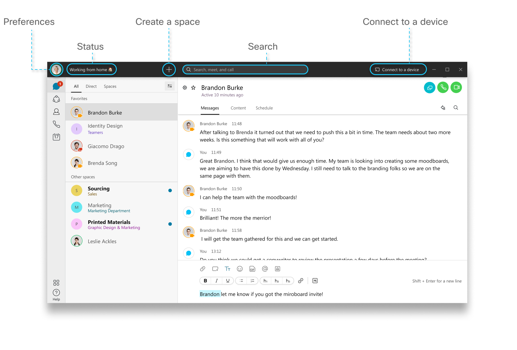Open the Contacts icon in the sidebar
Image resolution: width=517 pixels, height=350 pixels.
tap(56, 112)
